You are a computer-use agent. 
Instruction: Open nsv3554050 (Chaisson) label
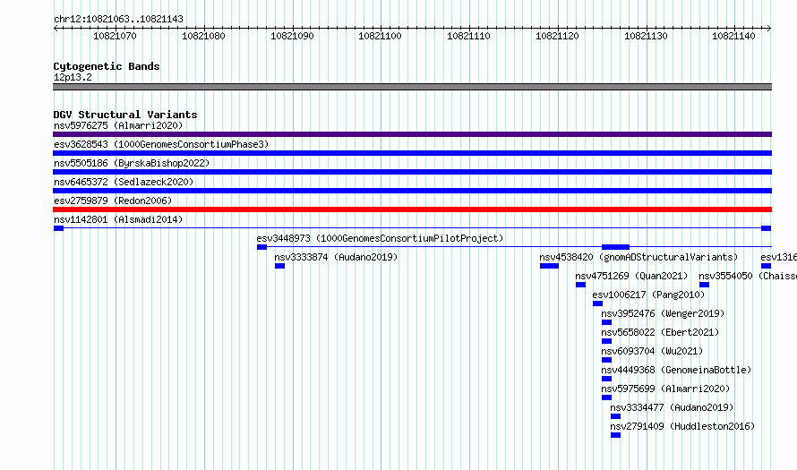[x=748, y=276]
